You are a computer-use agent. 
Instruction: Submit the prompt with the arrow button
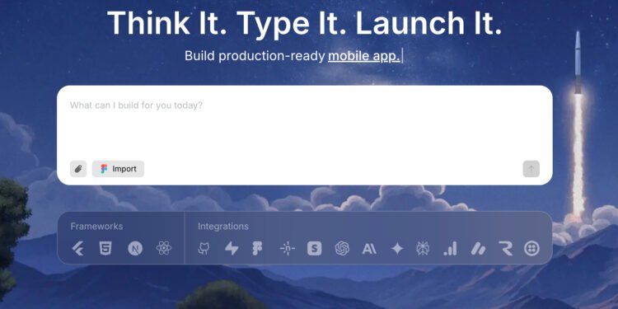531,169
